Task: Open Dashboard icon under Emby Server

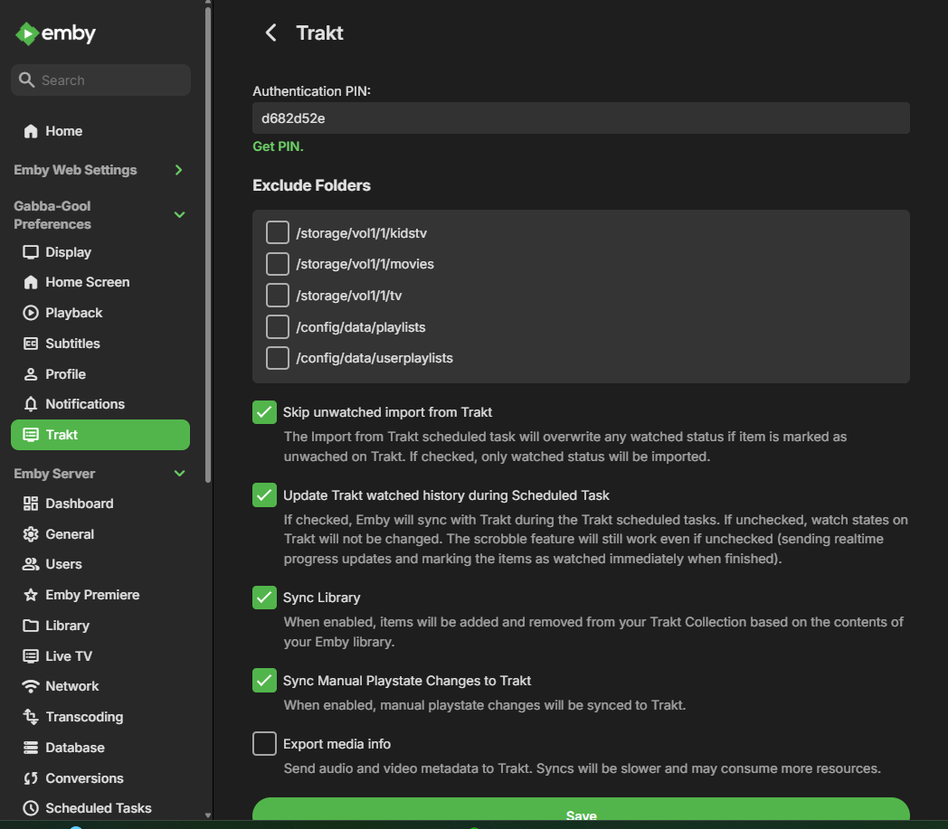Action: (31, 504)
